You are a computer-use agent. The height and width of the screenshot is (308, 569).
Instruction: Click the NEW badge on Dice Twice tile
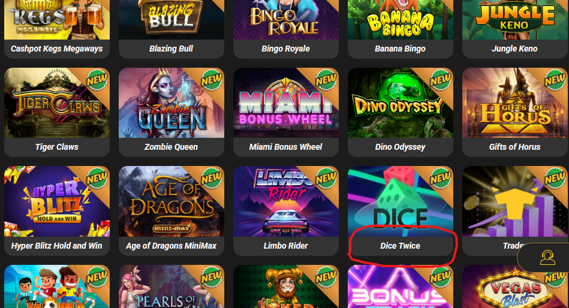441,178
